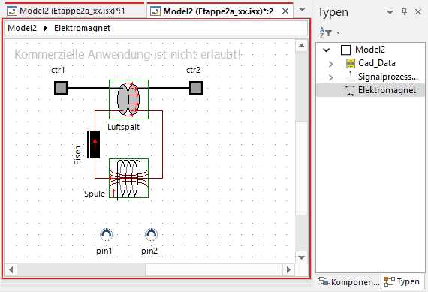Open the breadcrumb arrow after Model2
Screen dimensions: 428x292
click(46, 28)
